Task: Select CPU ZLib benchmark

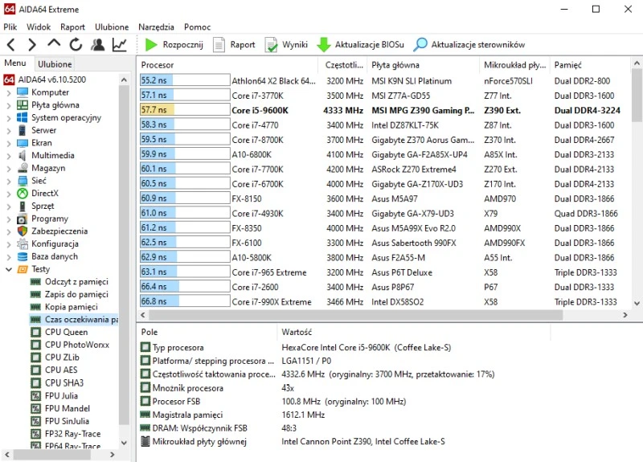Action: (x=62, y=358)
